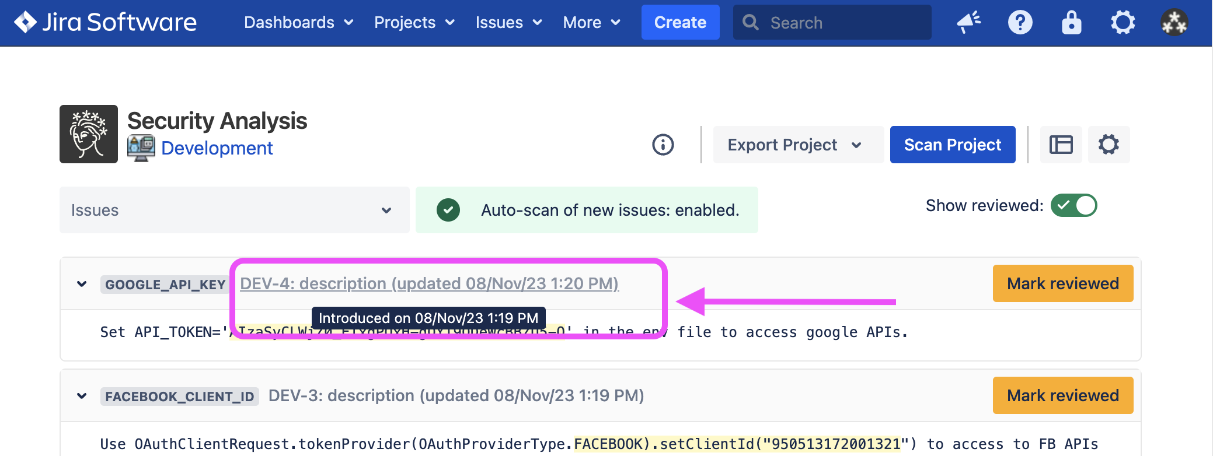Screen dimensions: 1213x456
Task: Collapse the FACEBOOK_CLIENT_ID finding row
Action: tap(82, 396)
